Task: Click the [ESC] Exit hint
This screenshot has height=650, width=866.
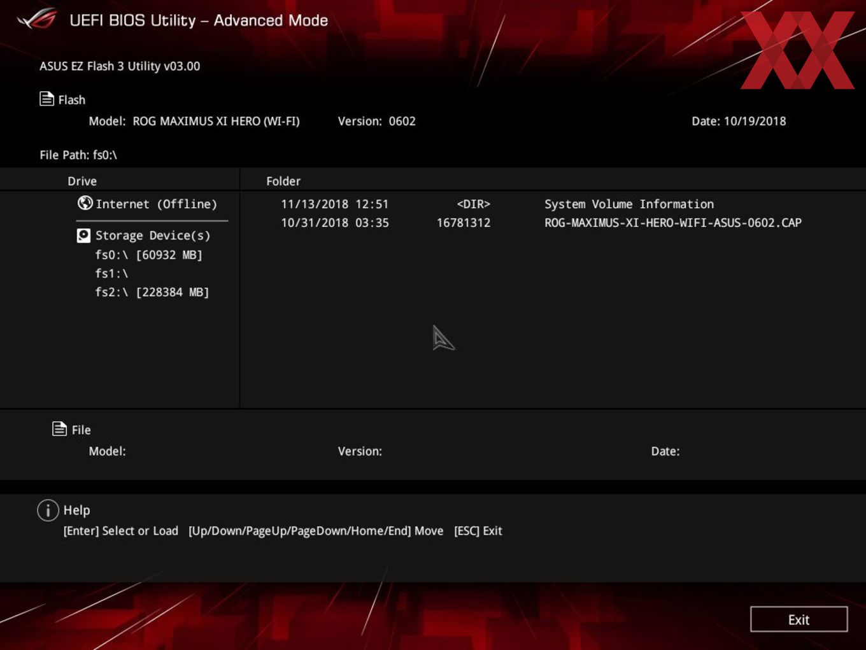Action: click(478, 531)
